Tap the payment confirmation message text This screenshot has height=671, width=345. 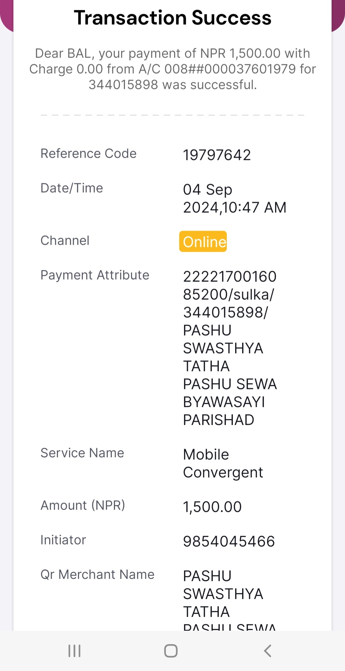tap(172, 69)
